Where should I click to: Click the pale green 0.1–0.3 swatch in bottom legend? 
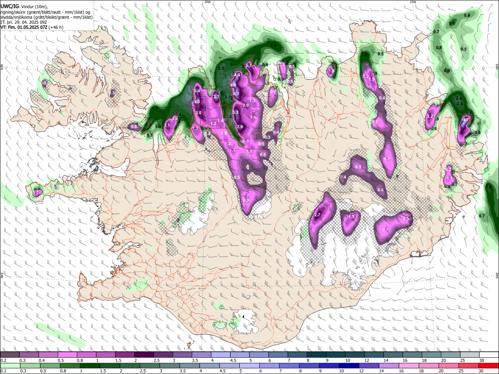point(10,365)
